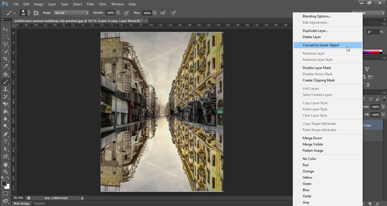Screen dimensions: 387x206
Task: Select the Layer 0 copy layer row
Action: pos(373,126)
